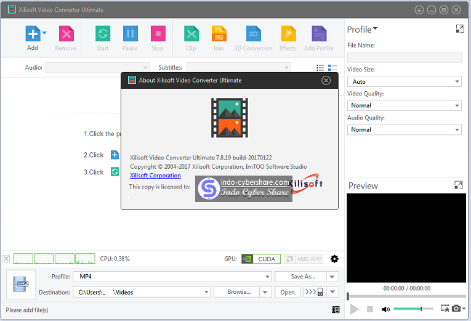Open the Profile panel header dropdown

[x=362, y=30]
